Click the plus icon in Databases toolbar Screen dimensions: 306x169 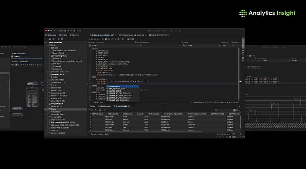coord(46,39)
